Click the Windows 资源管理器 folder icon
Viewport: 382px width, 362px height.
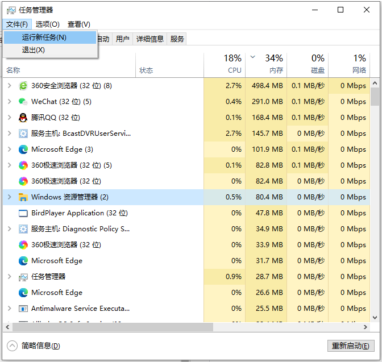(x=23, y=197)
